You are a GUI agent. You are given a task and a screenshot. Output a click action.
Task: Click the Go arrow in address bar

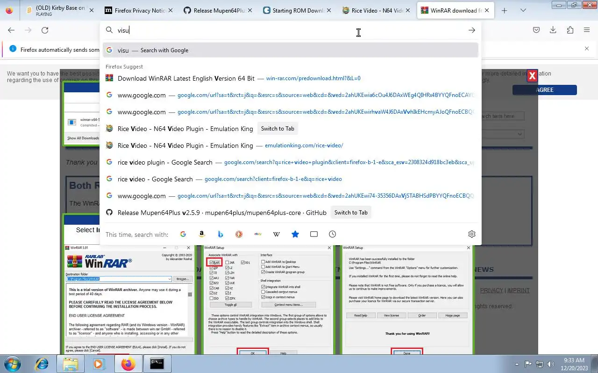coord(472,30)
